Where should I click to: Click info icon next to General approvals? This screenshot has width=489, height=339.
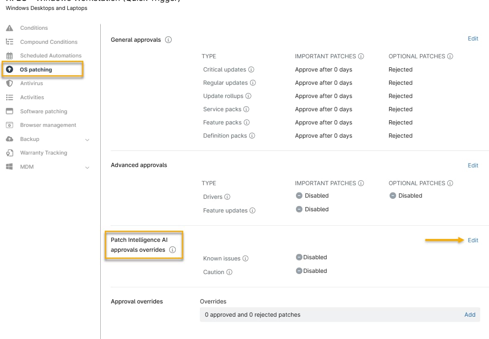tap(168, 40)
